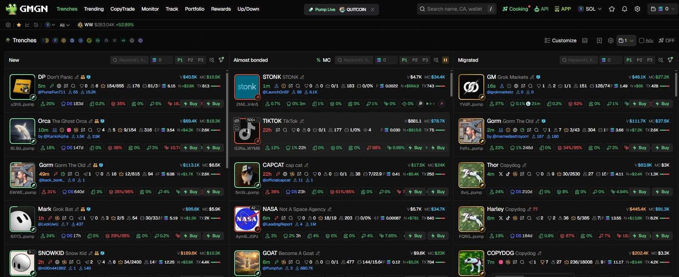
Task: Open the Track tab
Action: (172, 9)
